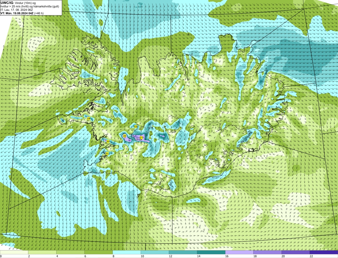Click the 20–22 m/s violet swatch
Image resolution: width=338 pixels, height=258 pixels.
coord(296,252)
